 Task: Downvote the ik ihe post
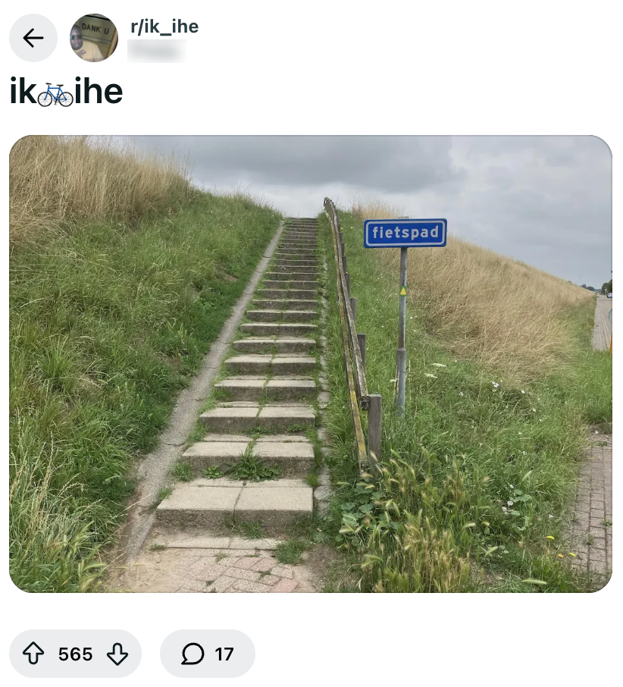pyautogui.click(x=117, y=654)
